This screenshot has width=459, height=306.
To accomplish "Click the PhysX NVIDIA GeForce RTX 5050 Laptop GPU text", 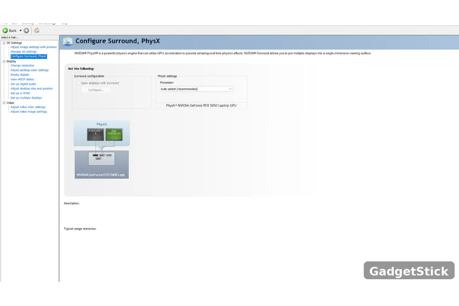I will 201,105.
